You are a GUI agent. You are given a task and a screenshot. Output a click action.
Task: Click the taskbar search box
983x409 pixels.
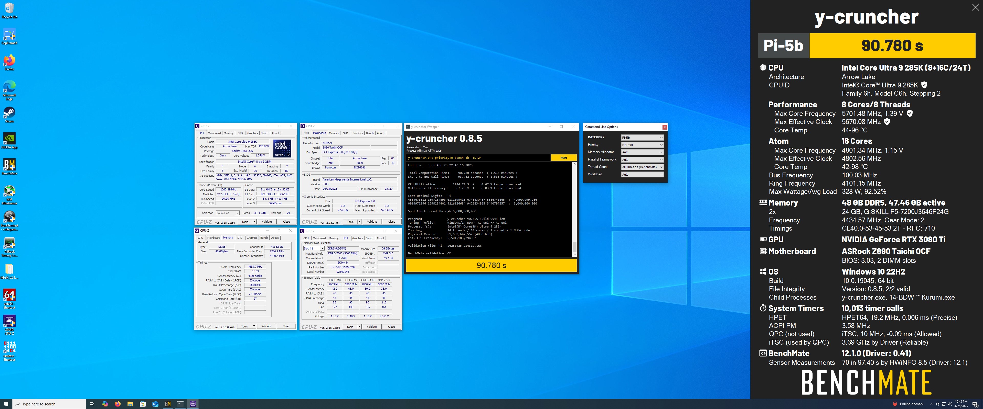point(49,404)
